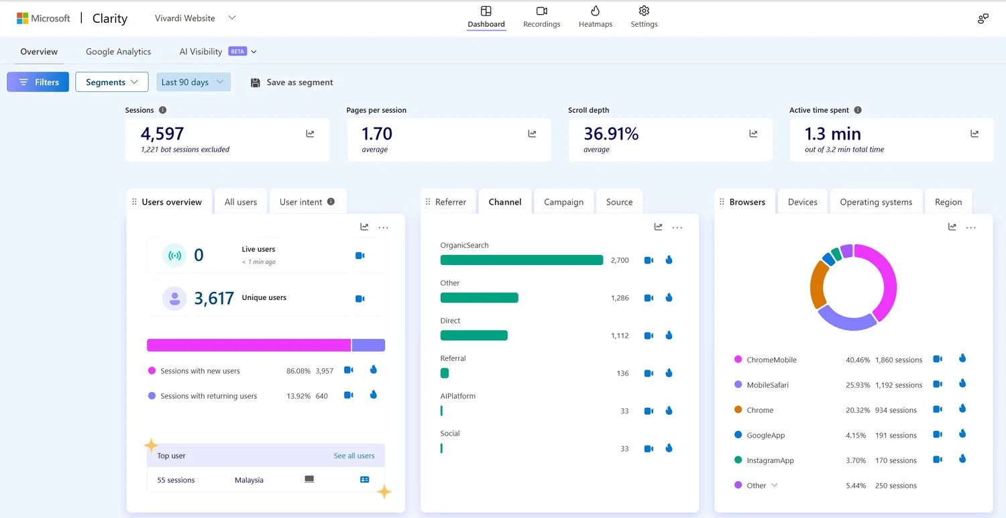1006x518 pixels.
Task: Go to Recordings in top navigation
Action: click(542, 17)
